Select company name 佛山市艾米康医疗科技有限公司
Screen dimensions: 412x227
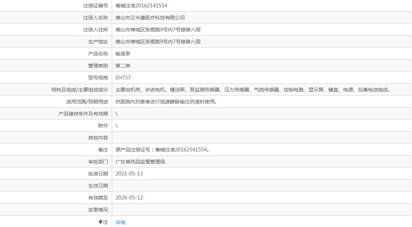[150, 18]
